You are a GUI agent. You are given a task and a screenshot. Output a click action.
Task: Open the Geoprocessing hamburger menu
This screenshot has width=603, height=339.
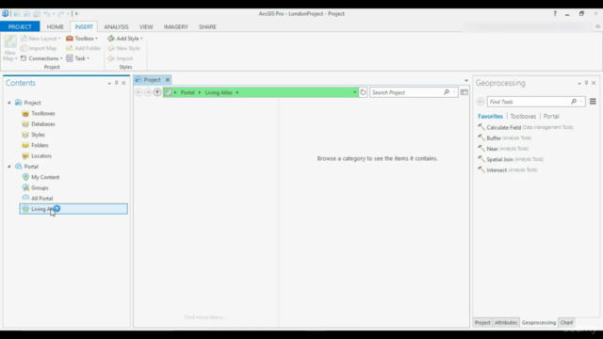[x=593, y=102]
